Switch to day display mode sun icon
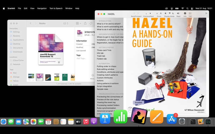This screenshot has height=134, width=215. (166, 13)
